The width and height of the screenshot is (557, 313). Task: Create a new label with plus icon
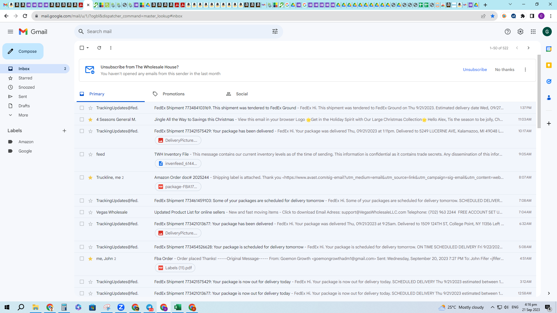(x=64, y=131)
